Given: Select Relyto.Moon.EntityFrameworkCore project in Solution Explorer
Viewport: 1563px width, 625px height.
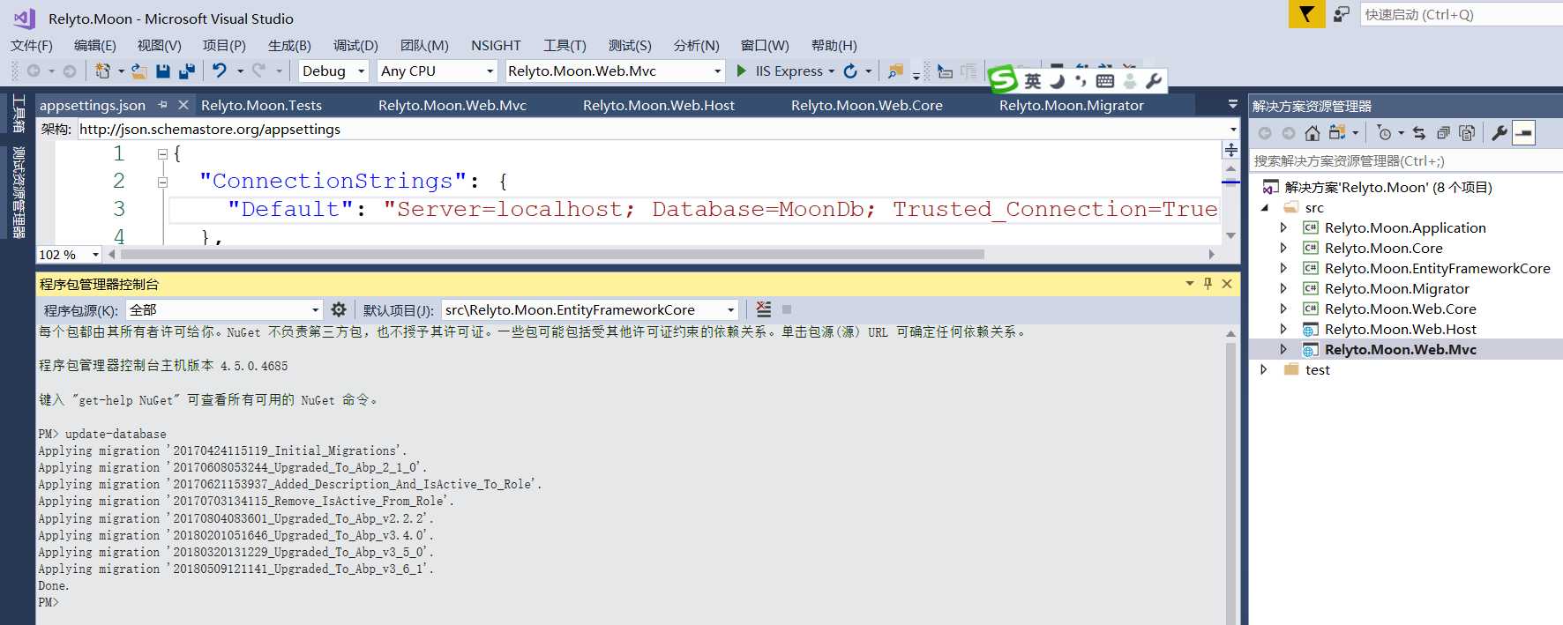Looking at the screenshot, I should click(1437, 268).
